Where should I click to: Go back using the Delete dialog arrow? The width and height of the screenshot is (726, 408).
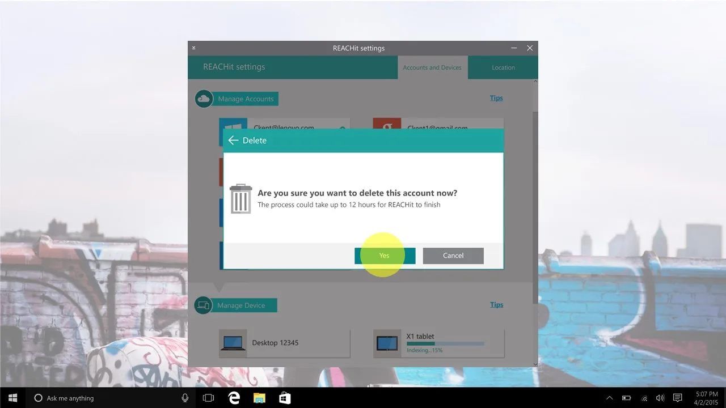tap(233, 141)
